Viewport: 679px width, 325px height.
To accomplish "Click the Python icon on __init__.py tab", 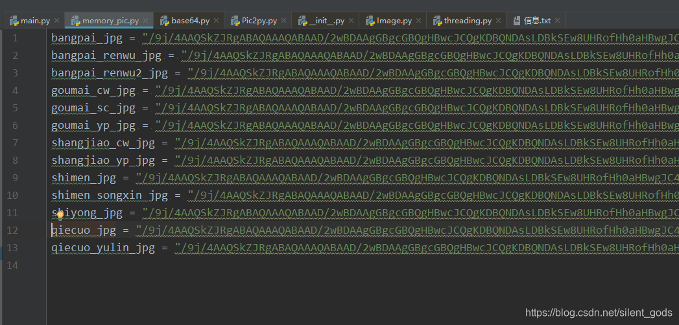I will click(303, 20).
